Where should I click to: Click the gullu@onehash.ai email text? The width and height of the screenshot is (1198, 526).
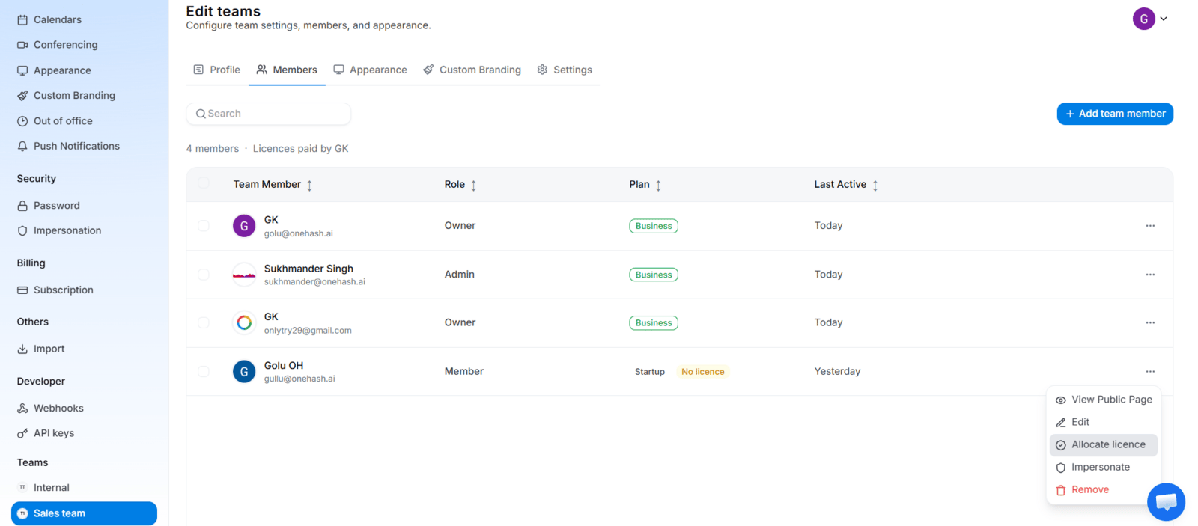(299, 379)
